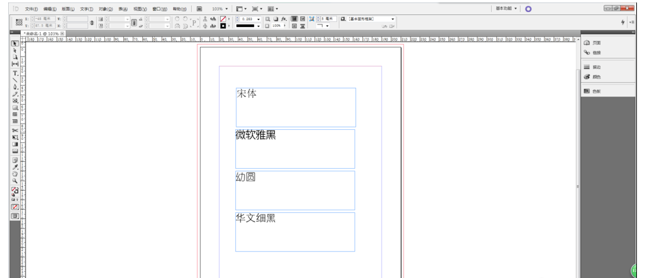Expand the 基本功能 workspace switcher
647x278 pixels.
coord(507,9)
